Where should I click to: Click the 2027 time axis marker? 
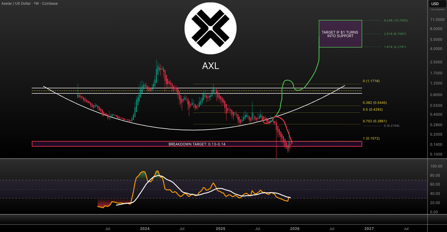click(369, 229)
